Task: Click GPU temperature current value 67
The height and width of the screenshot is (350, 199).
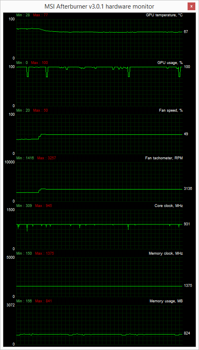Action: 186,32
